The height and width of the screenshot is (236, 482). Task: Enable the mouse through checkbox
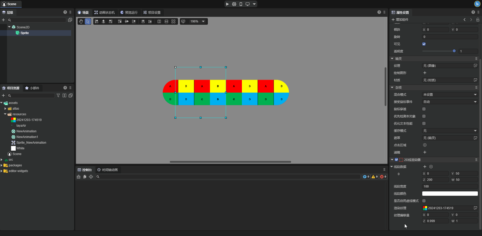pos(424,109)
